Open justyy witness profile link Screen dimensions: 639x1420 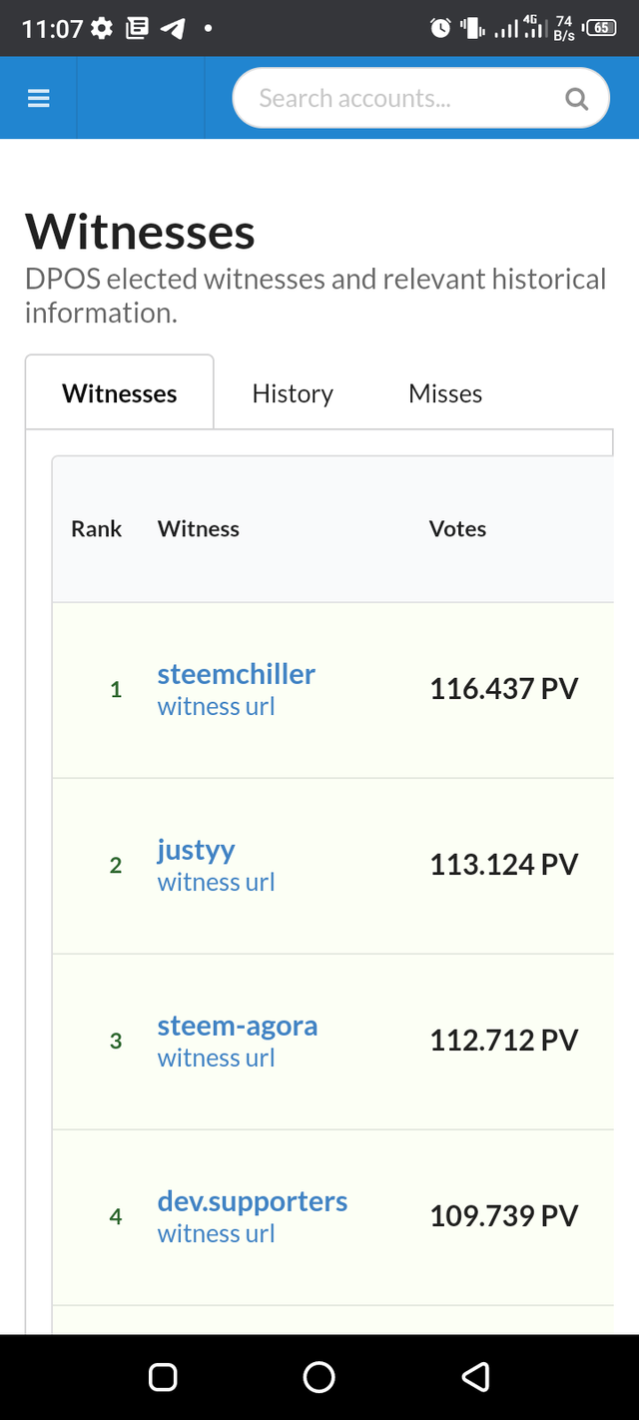197,851
